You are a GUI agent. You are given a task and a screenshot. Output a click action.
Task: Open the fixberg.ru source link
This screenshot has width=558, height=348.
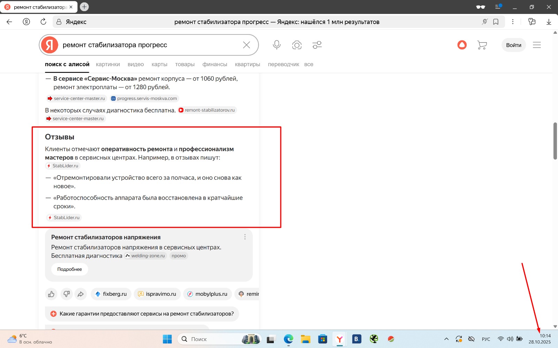(x=111, y=294)
